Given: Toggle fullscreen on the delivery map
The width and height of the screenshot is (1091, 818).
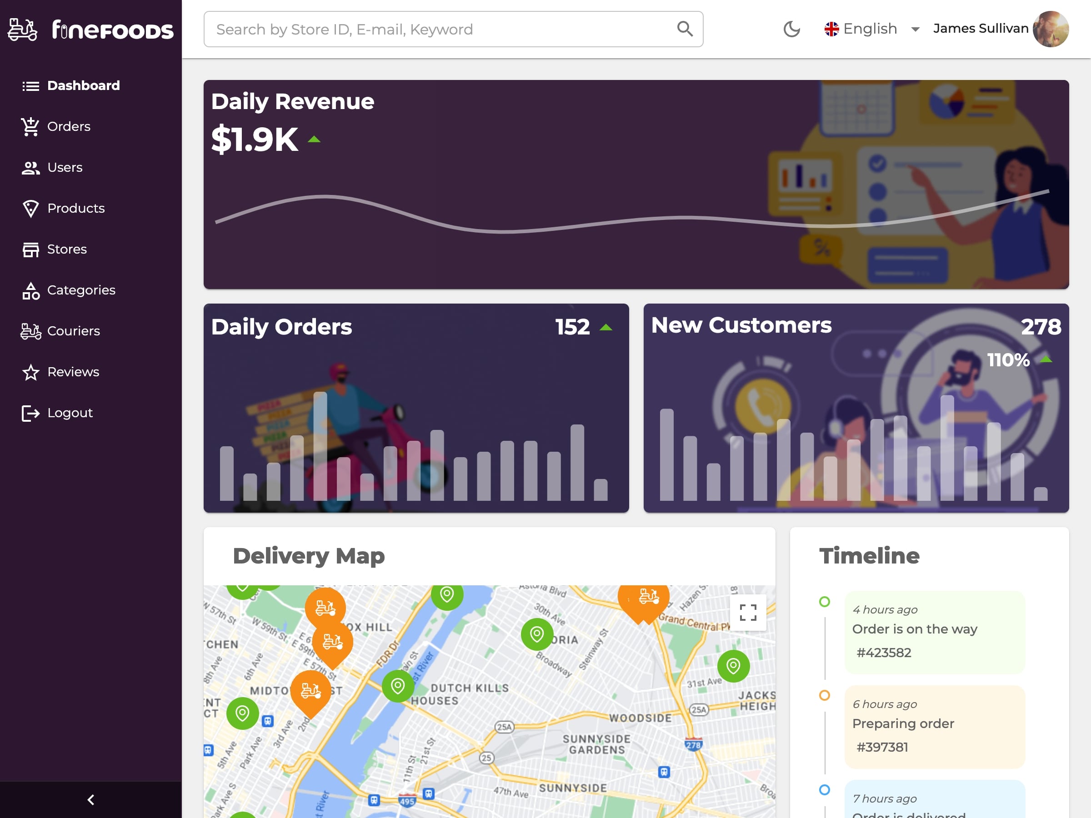Looking at the screenshot, I should (748, 613).
